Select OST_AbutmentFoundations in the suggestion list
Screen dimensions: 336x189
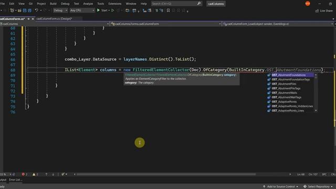(x=290, y=75)
